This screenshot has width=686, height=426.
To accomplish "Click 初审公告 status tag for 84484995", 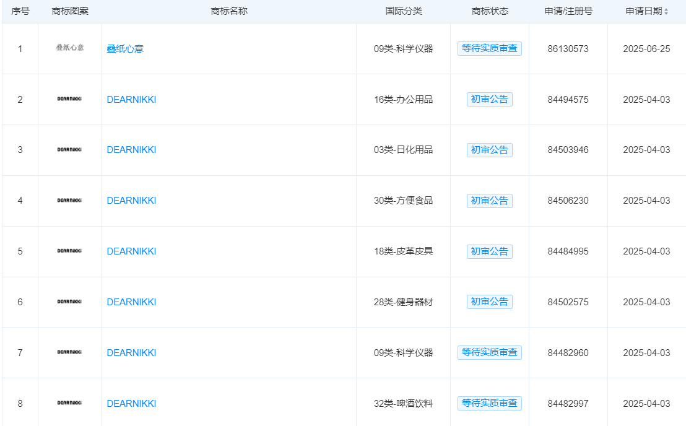I will pyautogui.click(x=490, y=251).
